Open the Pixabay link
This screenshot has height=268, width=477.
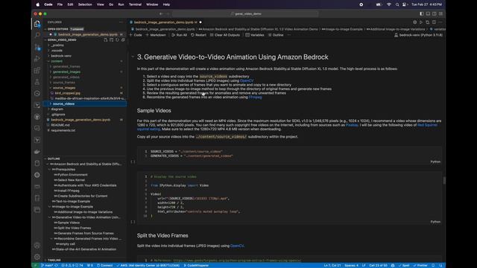(352, 125)
